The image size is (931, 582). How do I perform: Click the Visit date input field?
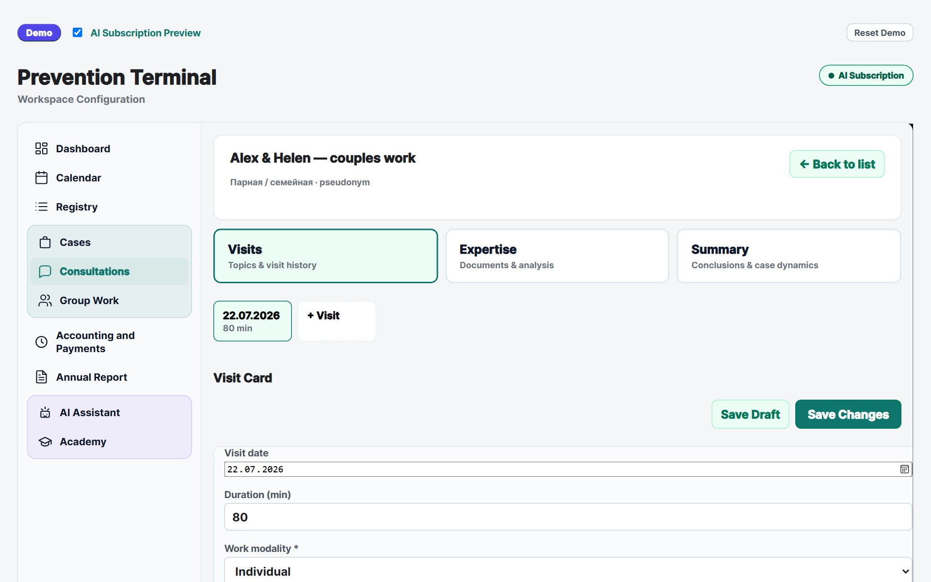point(568,469)
